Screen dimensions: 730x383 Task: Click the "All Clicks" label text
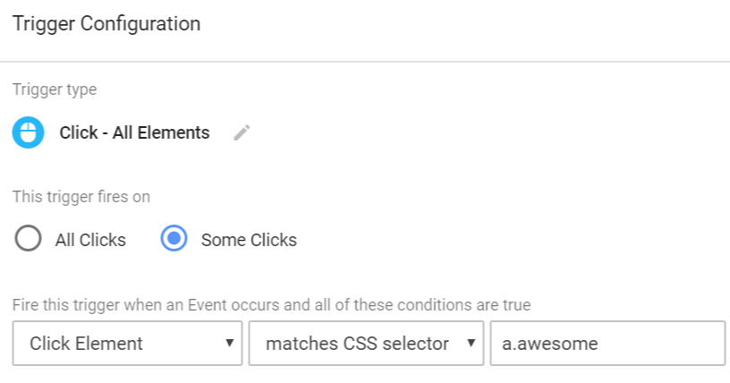click(x=90, y=240)
